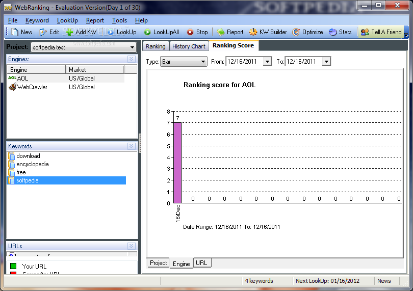413x291 pixels.
Task: Select the encyclopedia keyword
Action: click(x=33, y=164)
